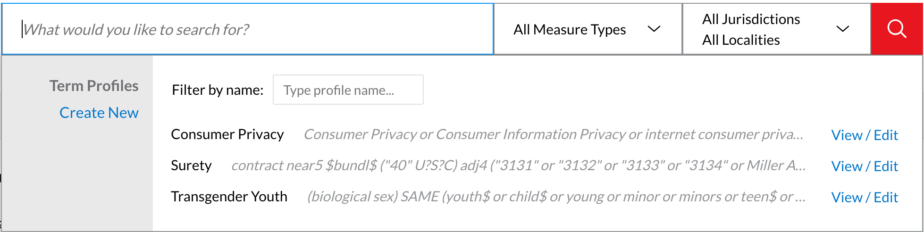The height and width of the screenshot is (232, 924).
Task: Click the All Localities text
Action: click(741, 40)
